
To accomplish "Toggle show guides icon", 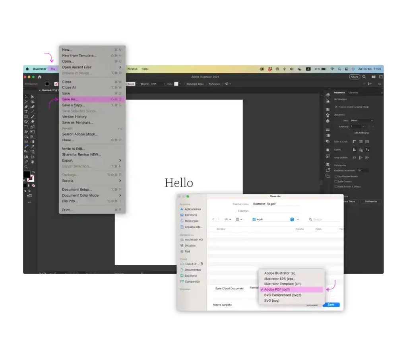I will click(x=354, y=150).
